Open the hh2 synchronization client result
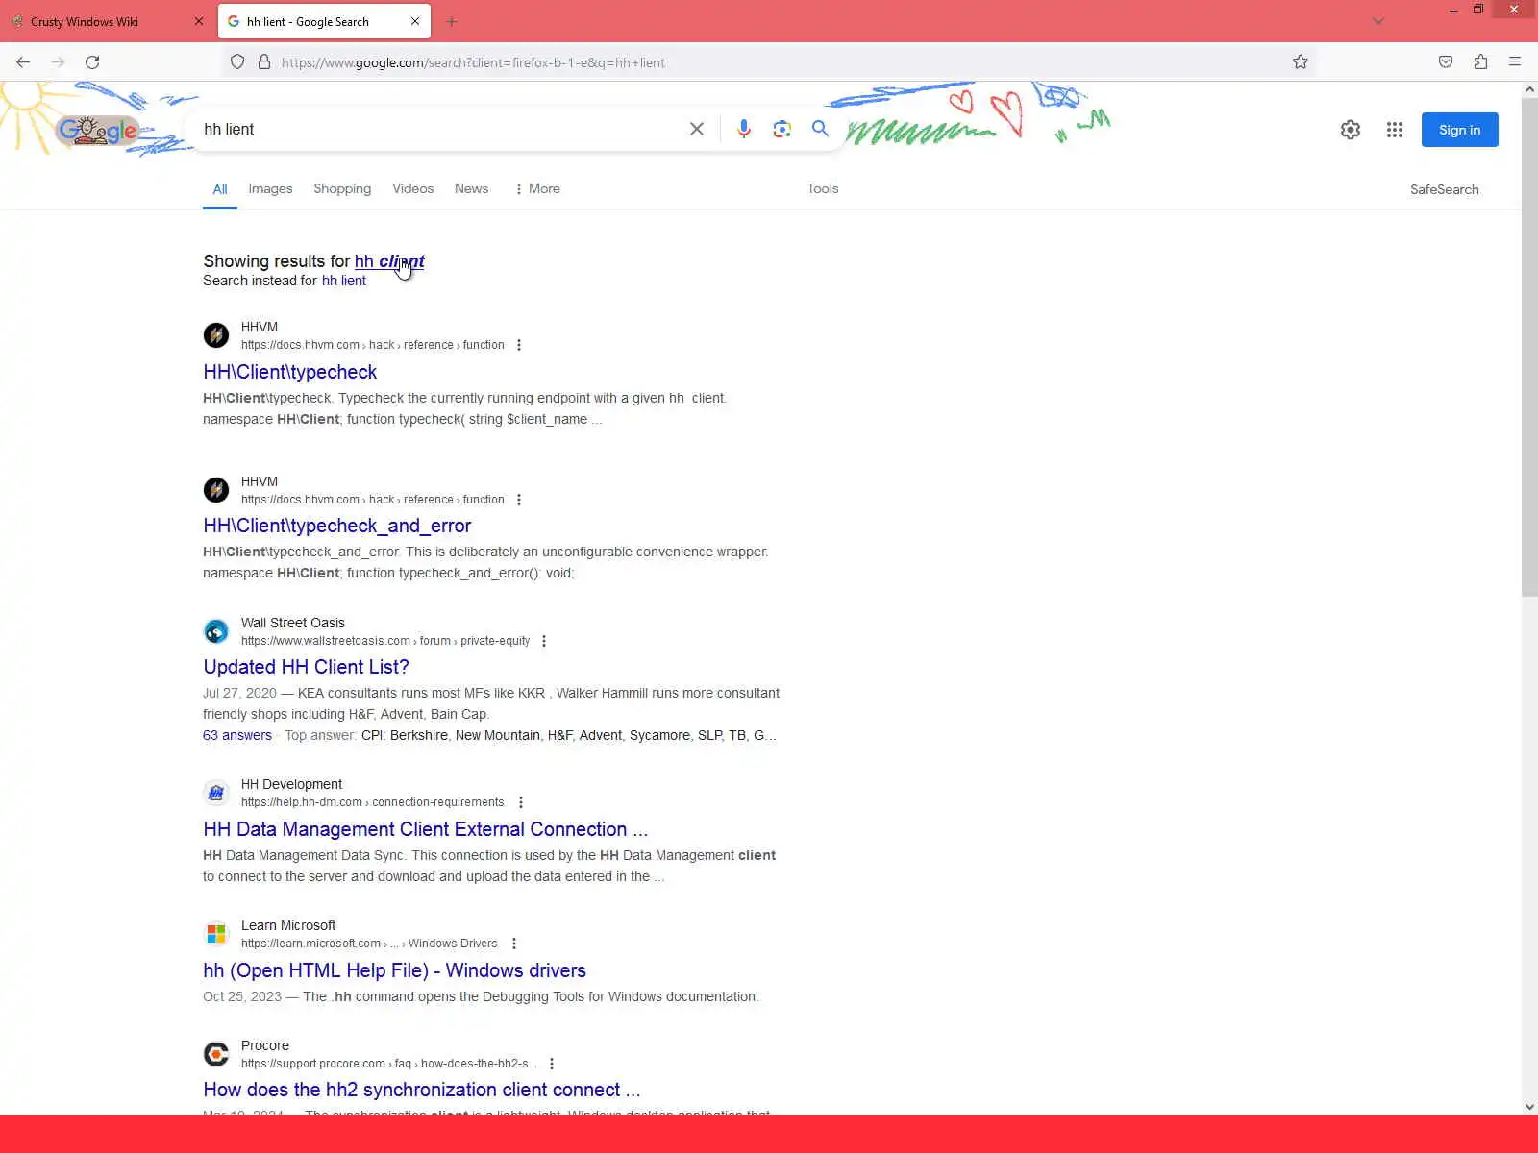1538x1153 pixels. point(421,1090)
